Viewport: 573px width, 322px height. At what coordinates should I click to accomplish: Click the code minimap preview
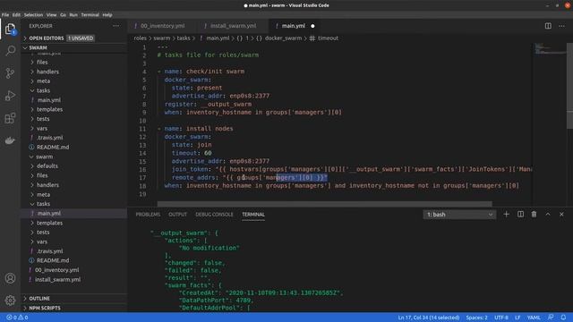point(550,49)
